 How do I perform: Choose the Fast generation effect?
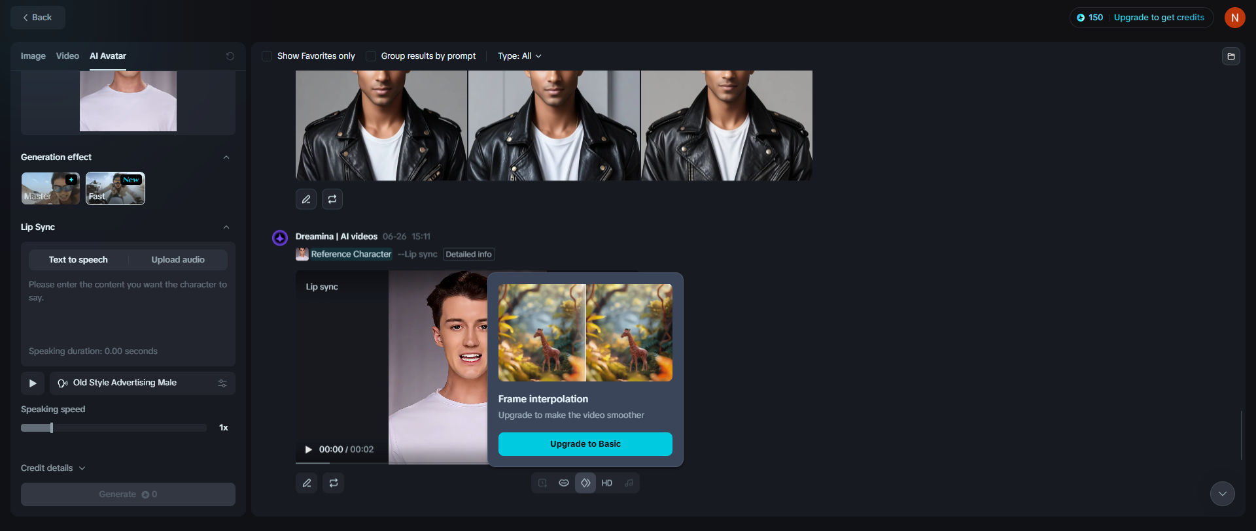(115, 189)
